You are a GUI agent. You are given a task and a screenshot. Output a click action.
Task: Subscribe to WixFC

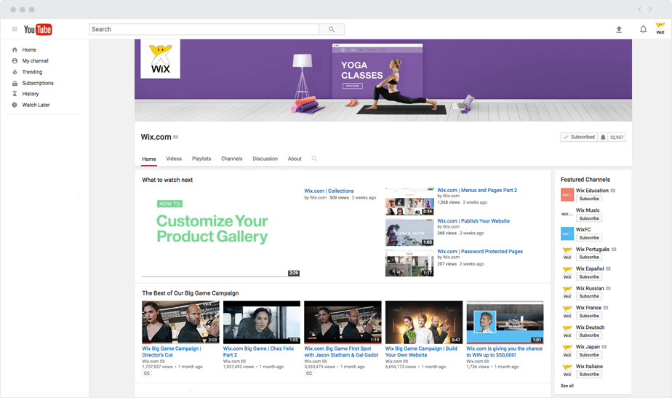pyautogui.click(x=589, y=238)
